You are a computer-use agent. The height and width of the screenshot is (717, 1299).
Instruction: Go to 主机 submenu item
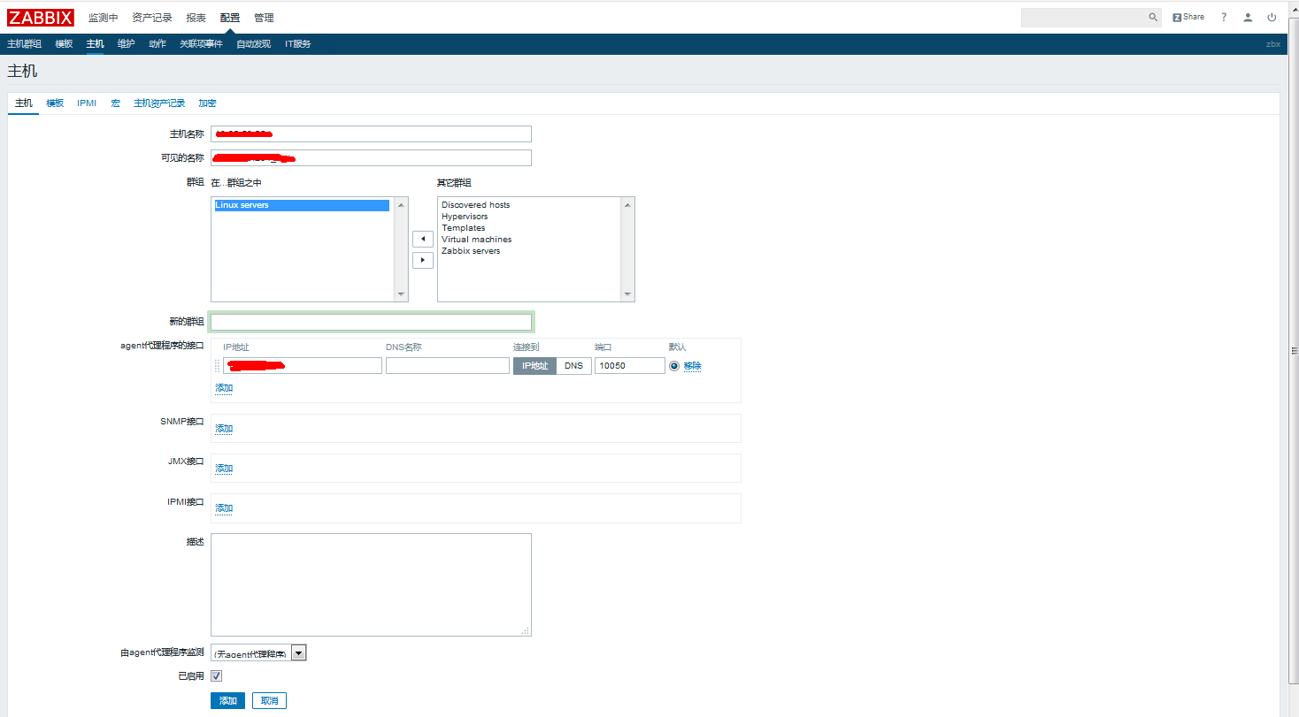tap(95, 44)
